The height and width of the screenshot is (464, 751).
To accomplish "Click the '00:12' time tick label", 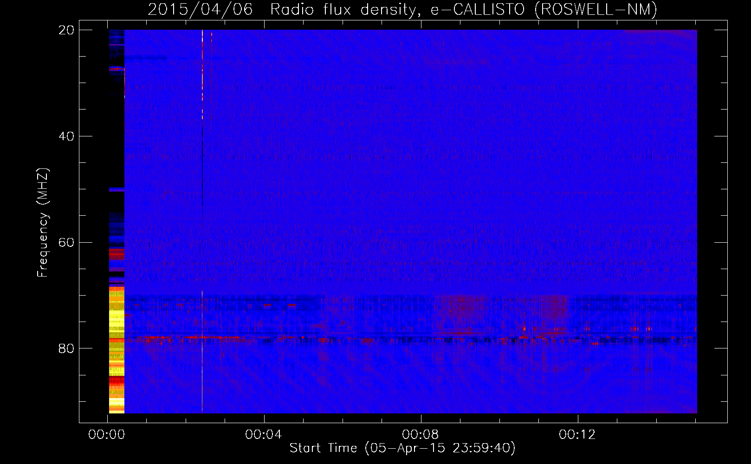I will click(x=577, y=435).
